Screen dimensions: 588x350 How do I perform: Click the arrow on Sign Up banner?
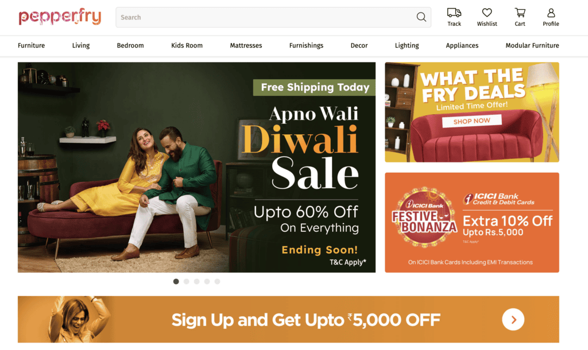point(513,319)
